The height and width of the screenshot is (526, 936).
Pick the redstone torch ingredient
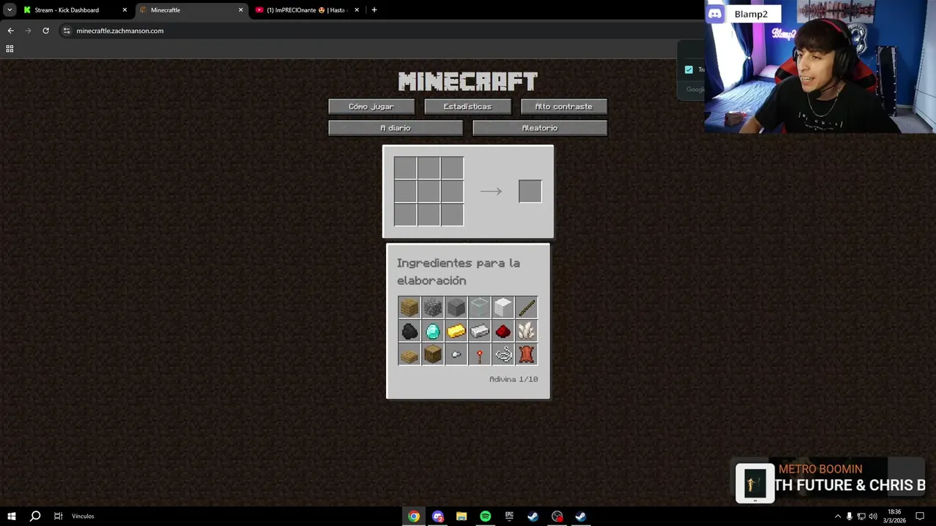click(480, 354)
